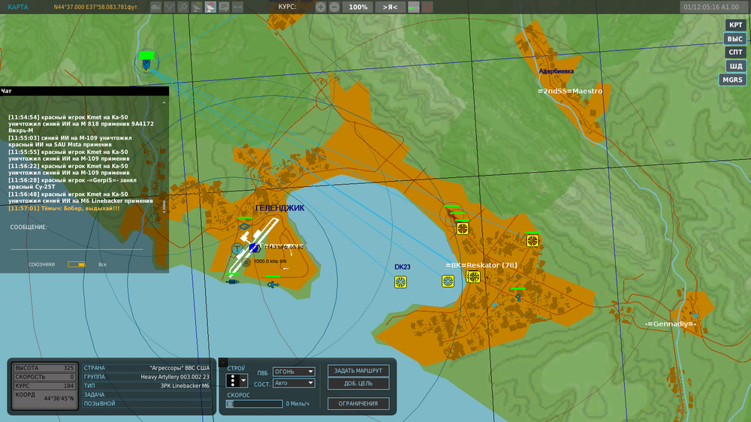Click the ОГРАНИЧЕНИЯ button
751x422 pixels.
pyautogui.click(x=358, y=403)
